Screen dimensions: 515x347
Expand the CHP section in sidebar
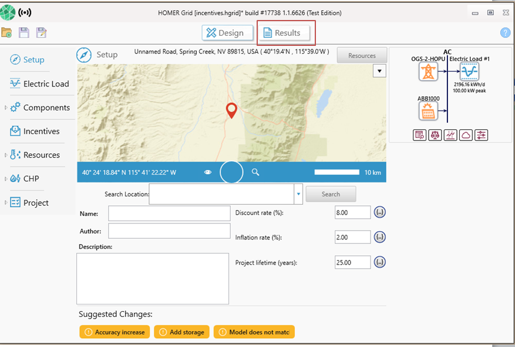(6, 179)
